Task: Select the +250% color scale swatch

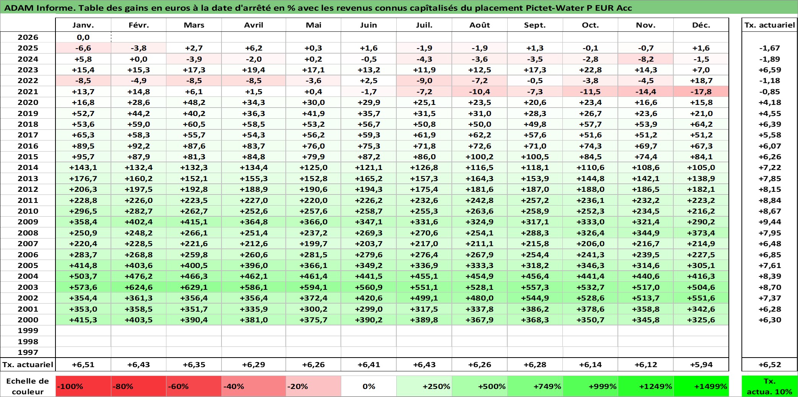Action: tap(424, 386)
